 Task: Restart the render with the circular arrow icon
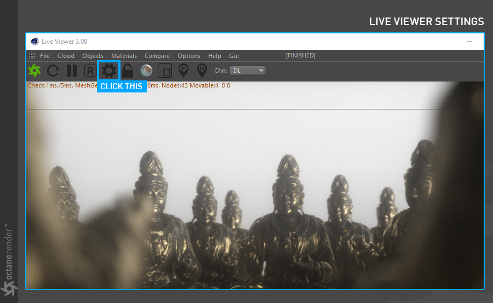(53, 71)
